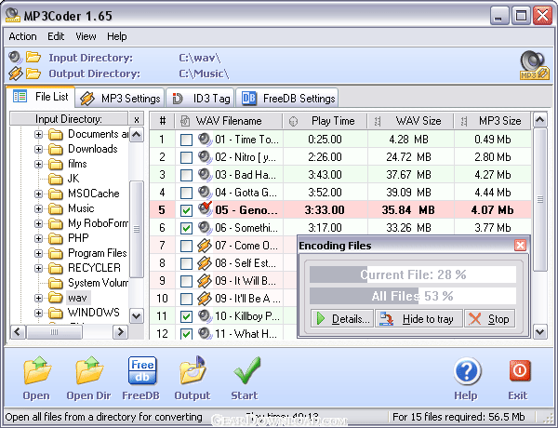Click speaker icon of 06 - Somethi row
The image size is (558, 428).
pyautogui.click(x=205, y=228)
